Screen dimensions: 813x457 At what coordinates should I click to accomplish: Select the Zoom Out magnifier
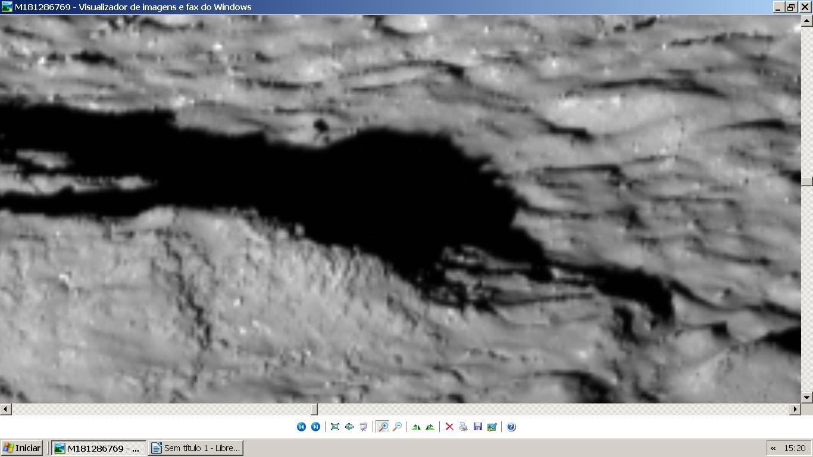(397, 427)
